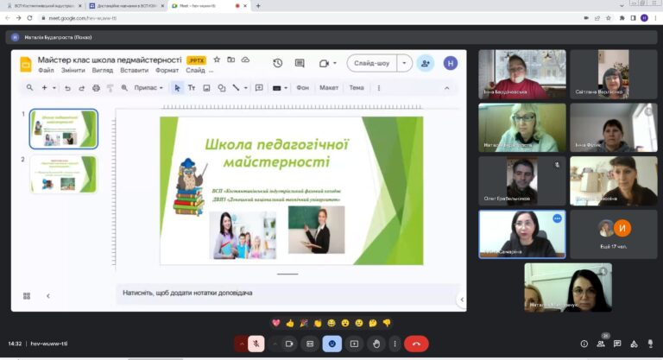Open the line type dropdown arrow
Viewport: 663px width, 360px height.
tap(246, 88)
